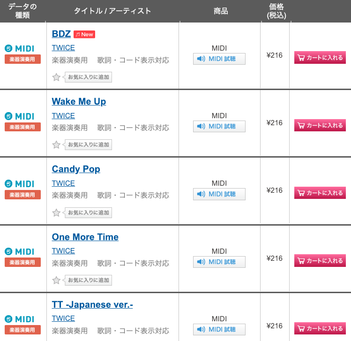
Task: Play MIDI 試聴 preview for TT -Japanese ver.-
Action: (219, 329)
